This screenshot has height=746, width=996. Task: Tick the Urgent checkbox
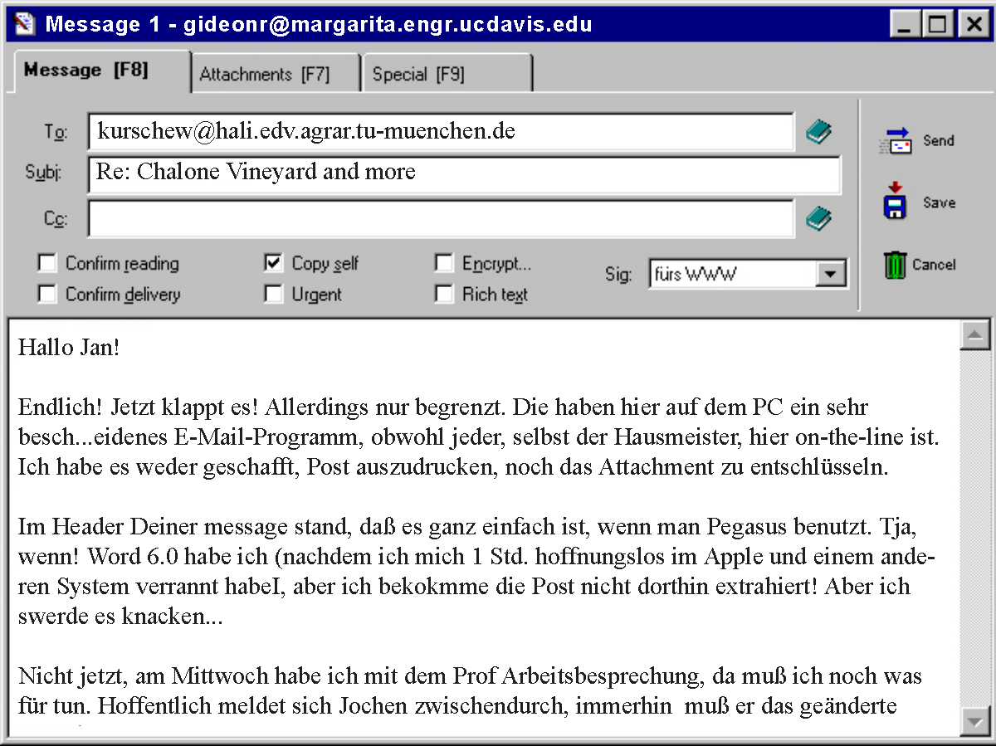(273, 295)
